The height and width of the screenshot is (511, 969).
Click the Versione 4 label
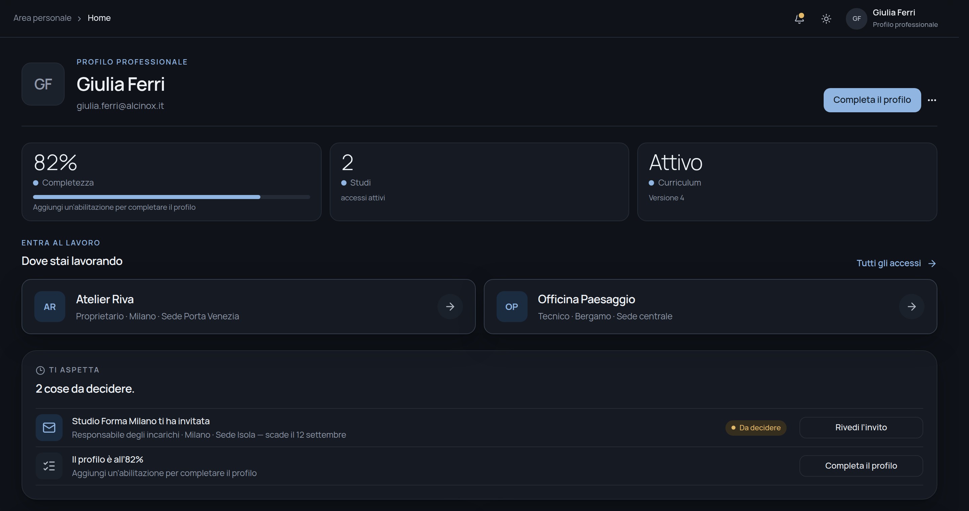(x=666, y=198)
